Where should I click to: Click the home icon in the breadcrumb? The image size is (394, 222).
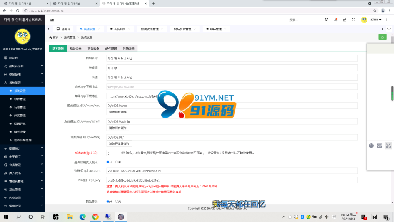click(x=50, y=37)
